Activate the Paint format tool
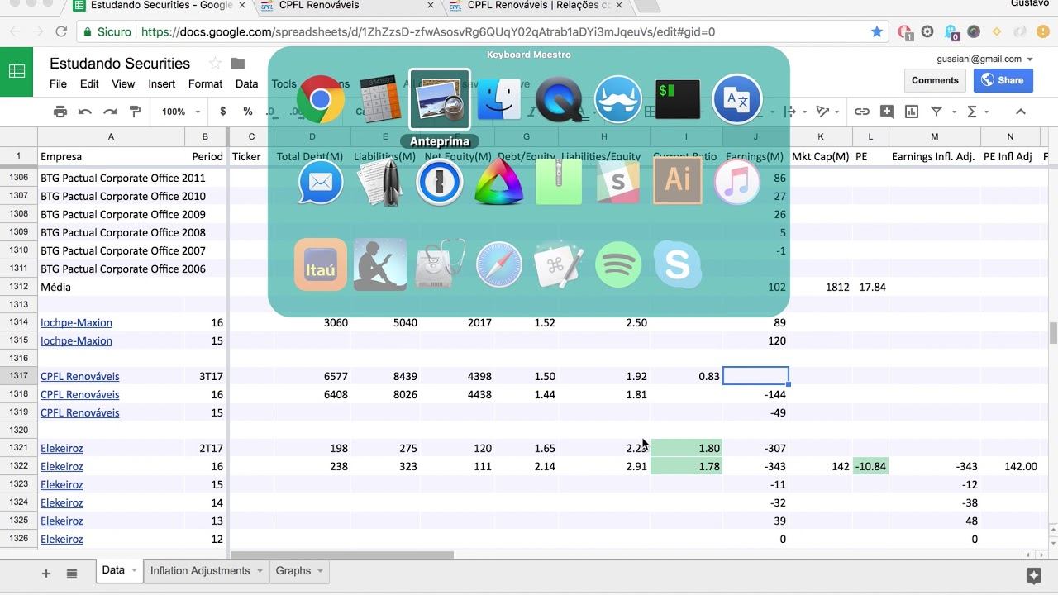Image resolution: width=1058 pixels, height=595 pixels. (x=136, y=112)
